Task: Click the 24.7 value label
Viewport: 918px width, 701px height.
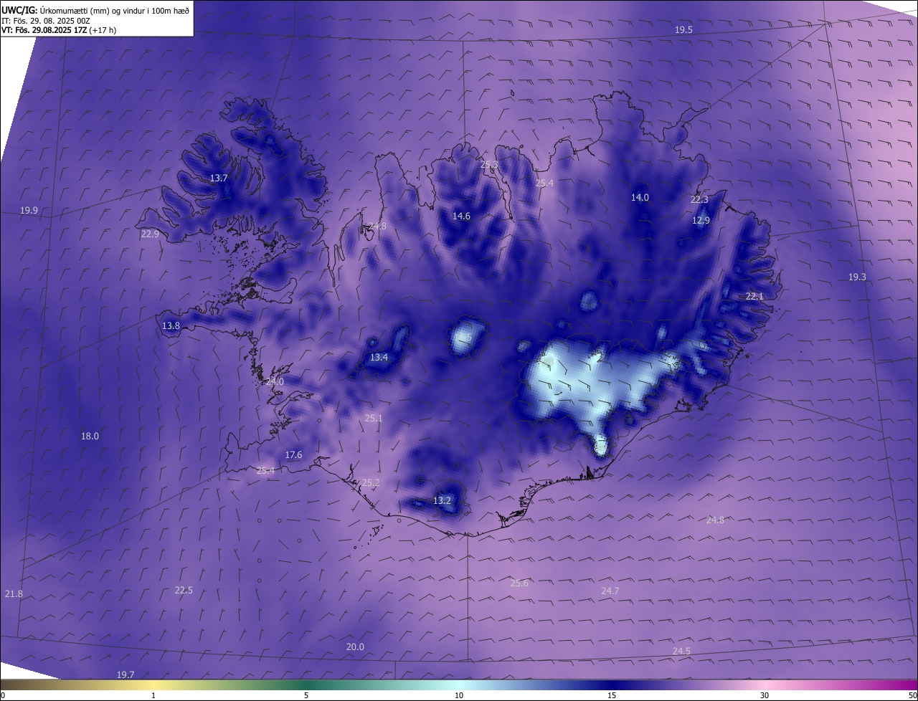Action: point(610,591)
